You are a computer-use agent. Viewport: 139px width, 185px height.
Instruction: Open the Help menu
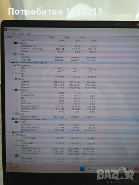coord(29,34)
